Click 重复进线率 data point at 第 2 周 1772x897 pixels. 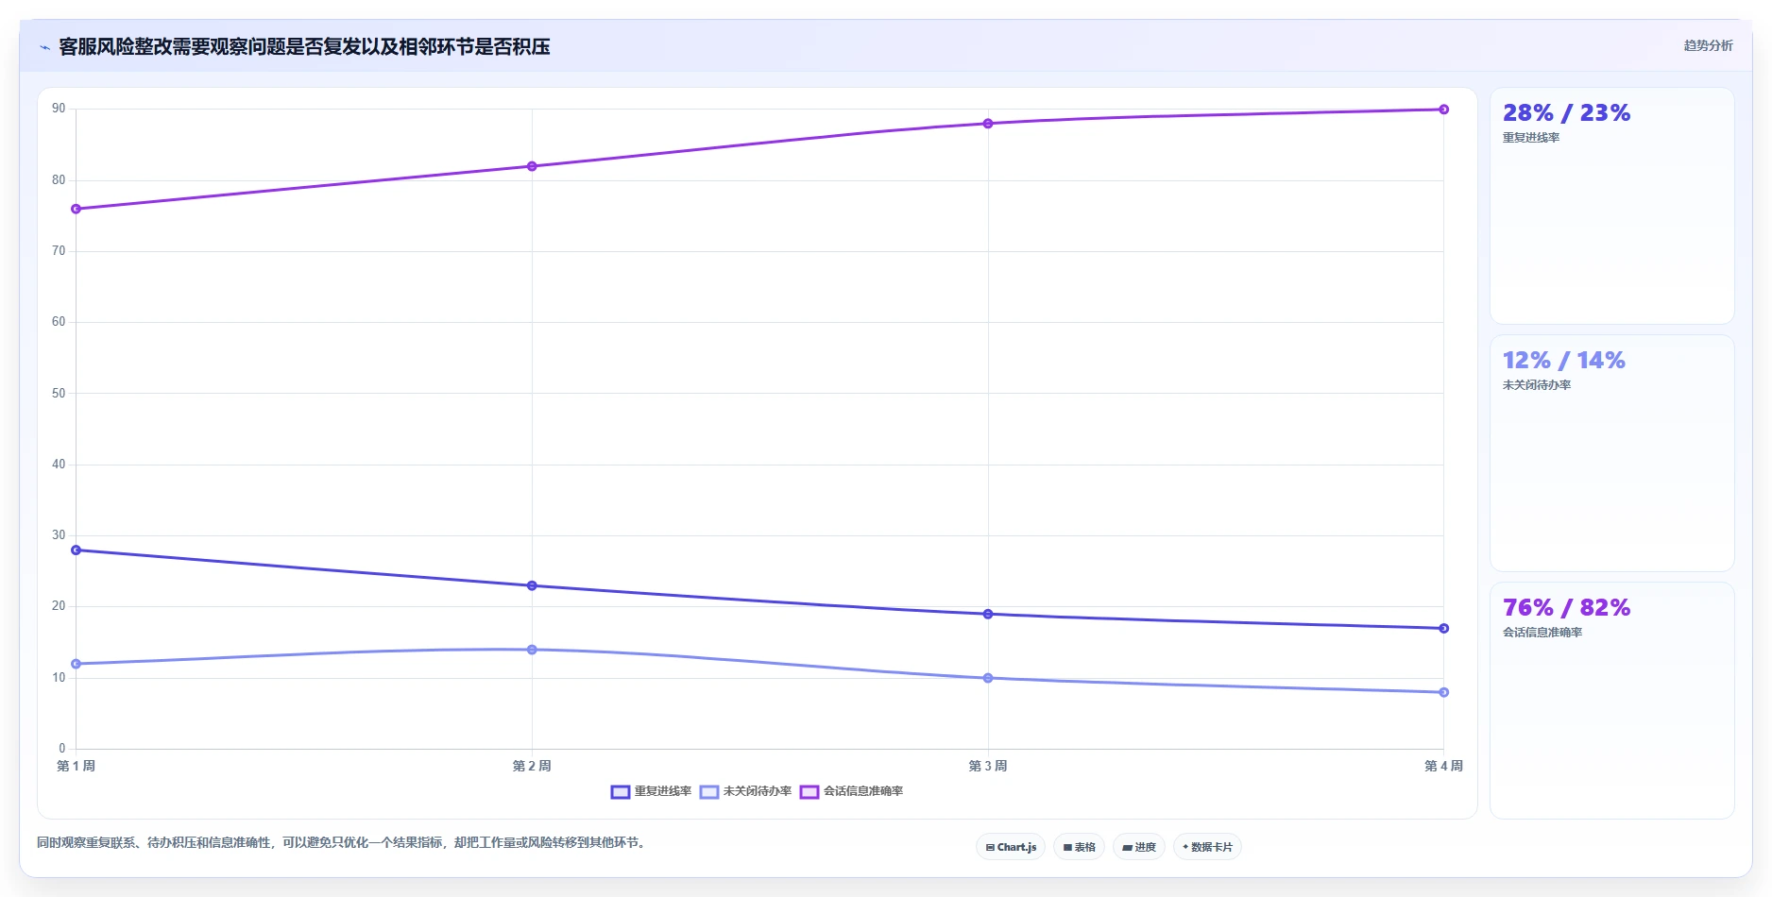532,585
